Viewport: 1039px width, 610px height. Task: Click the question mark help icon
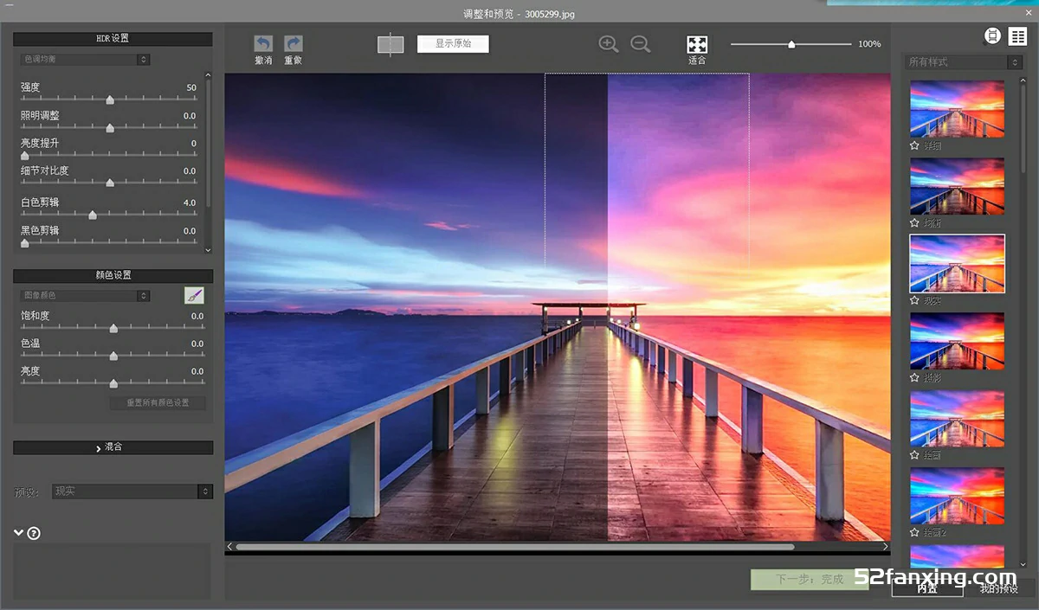pyautogui.click(x=34, y=534)
